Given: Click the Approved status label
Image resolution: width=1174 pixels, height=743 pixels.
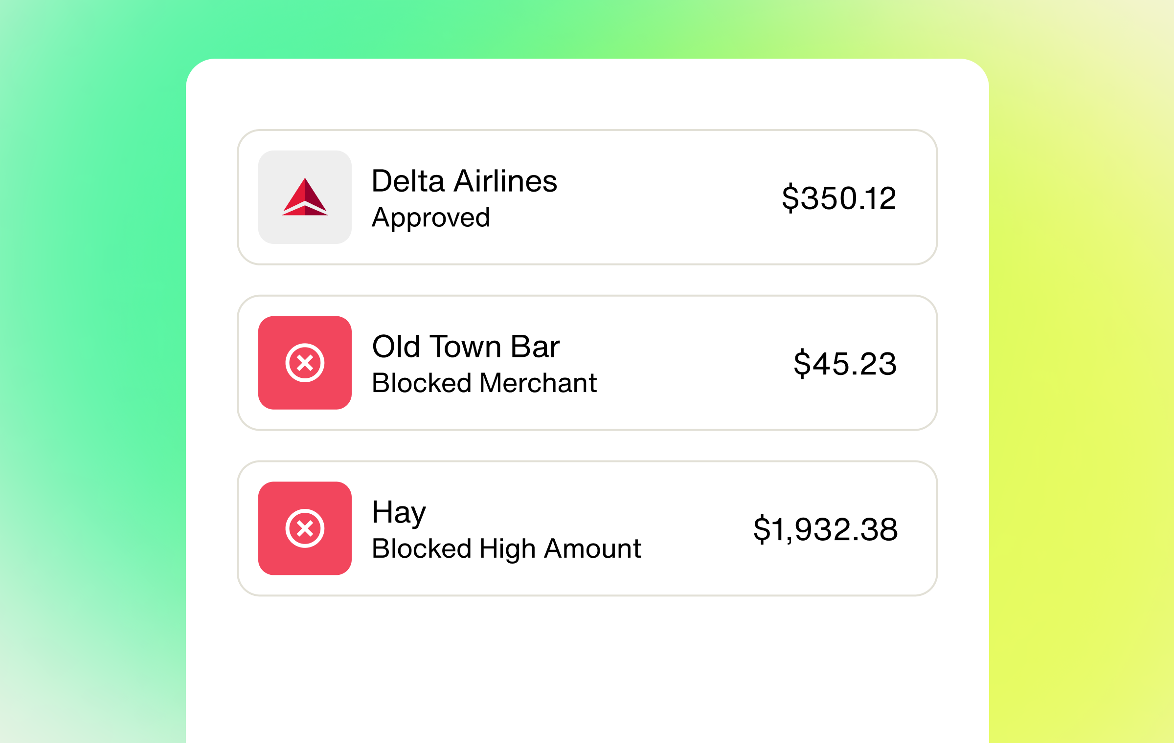Looking at the screenshot, I should [430, 218].
